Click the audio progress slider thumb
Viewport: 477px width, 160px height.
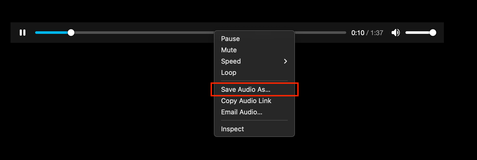click(x=71, y=33)
